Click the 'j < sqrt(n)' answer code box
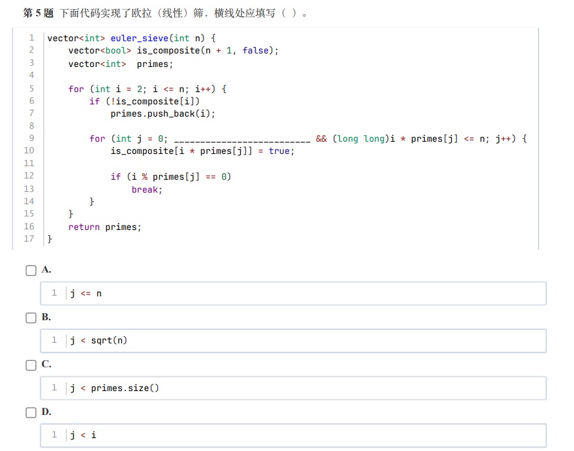The height and width of the screenshot is (451, 574). pyautogui.click(x=293, y=340)
